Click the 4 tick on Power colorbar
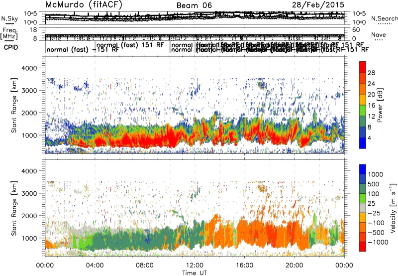 (370, 138)
